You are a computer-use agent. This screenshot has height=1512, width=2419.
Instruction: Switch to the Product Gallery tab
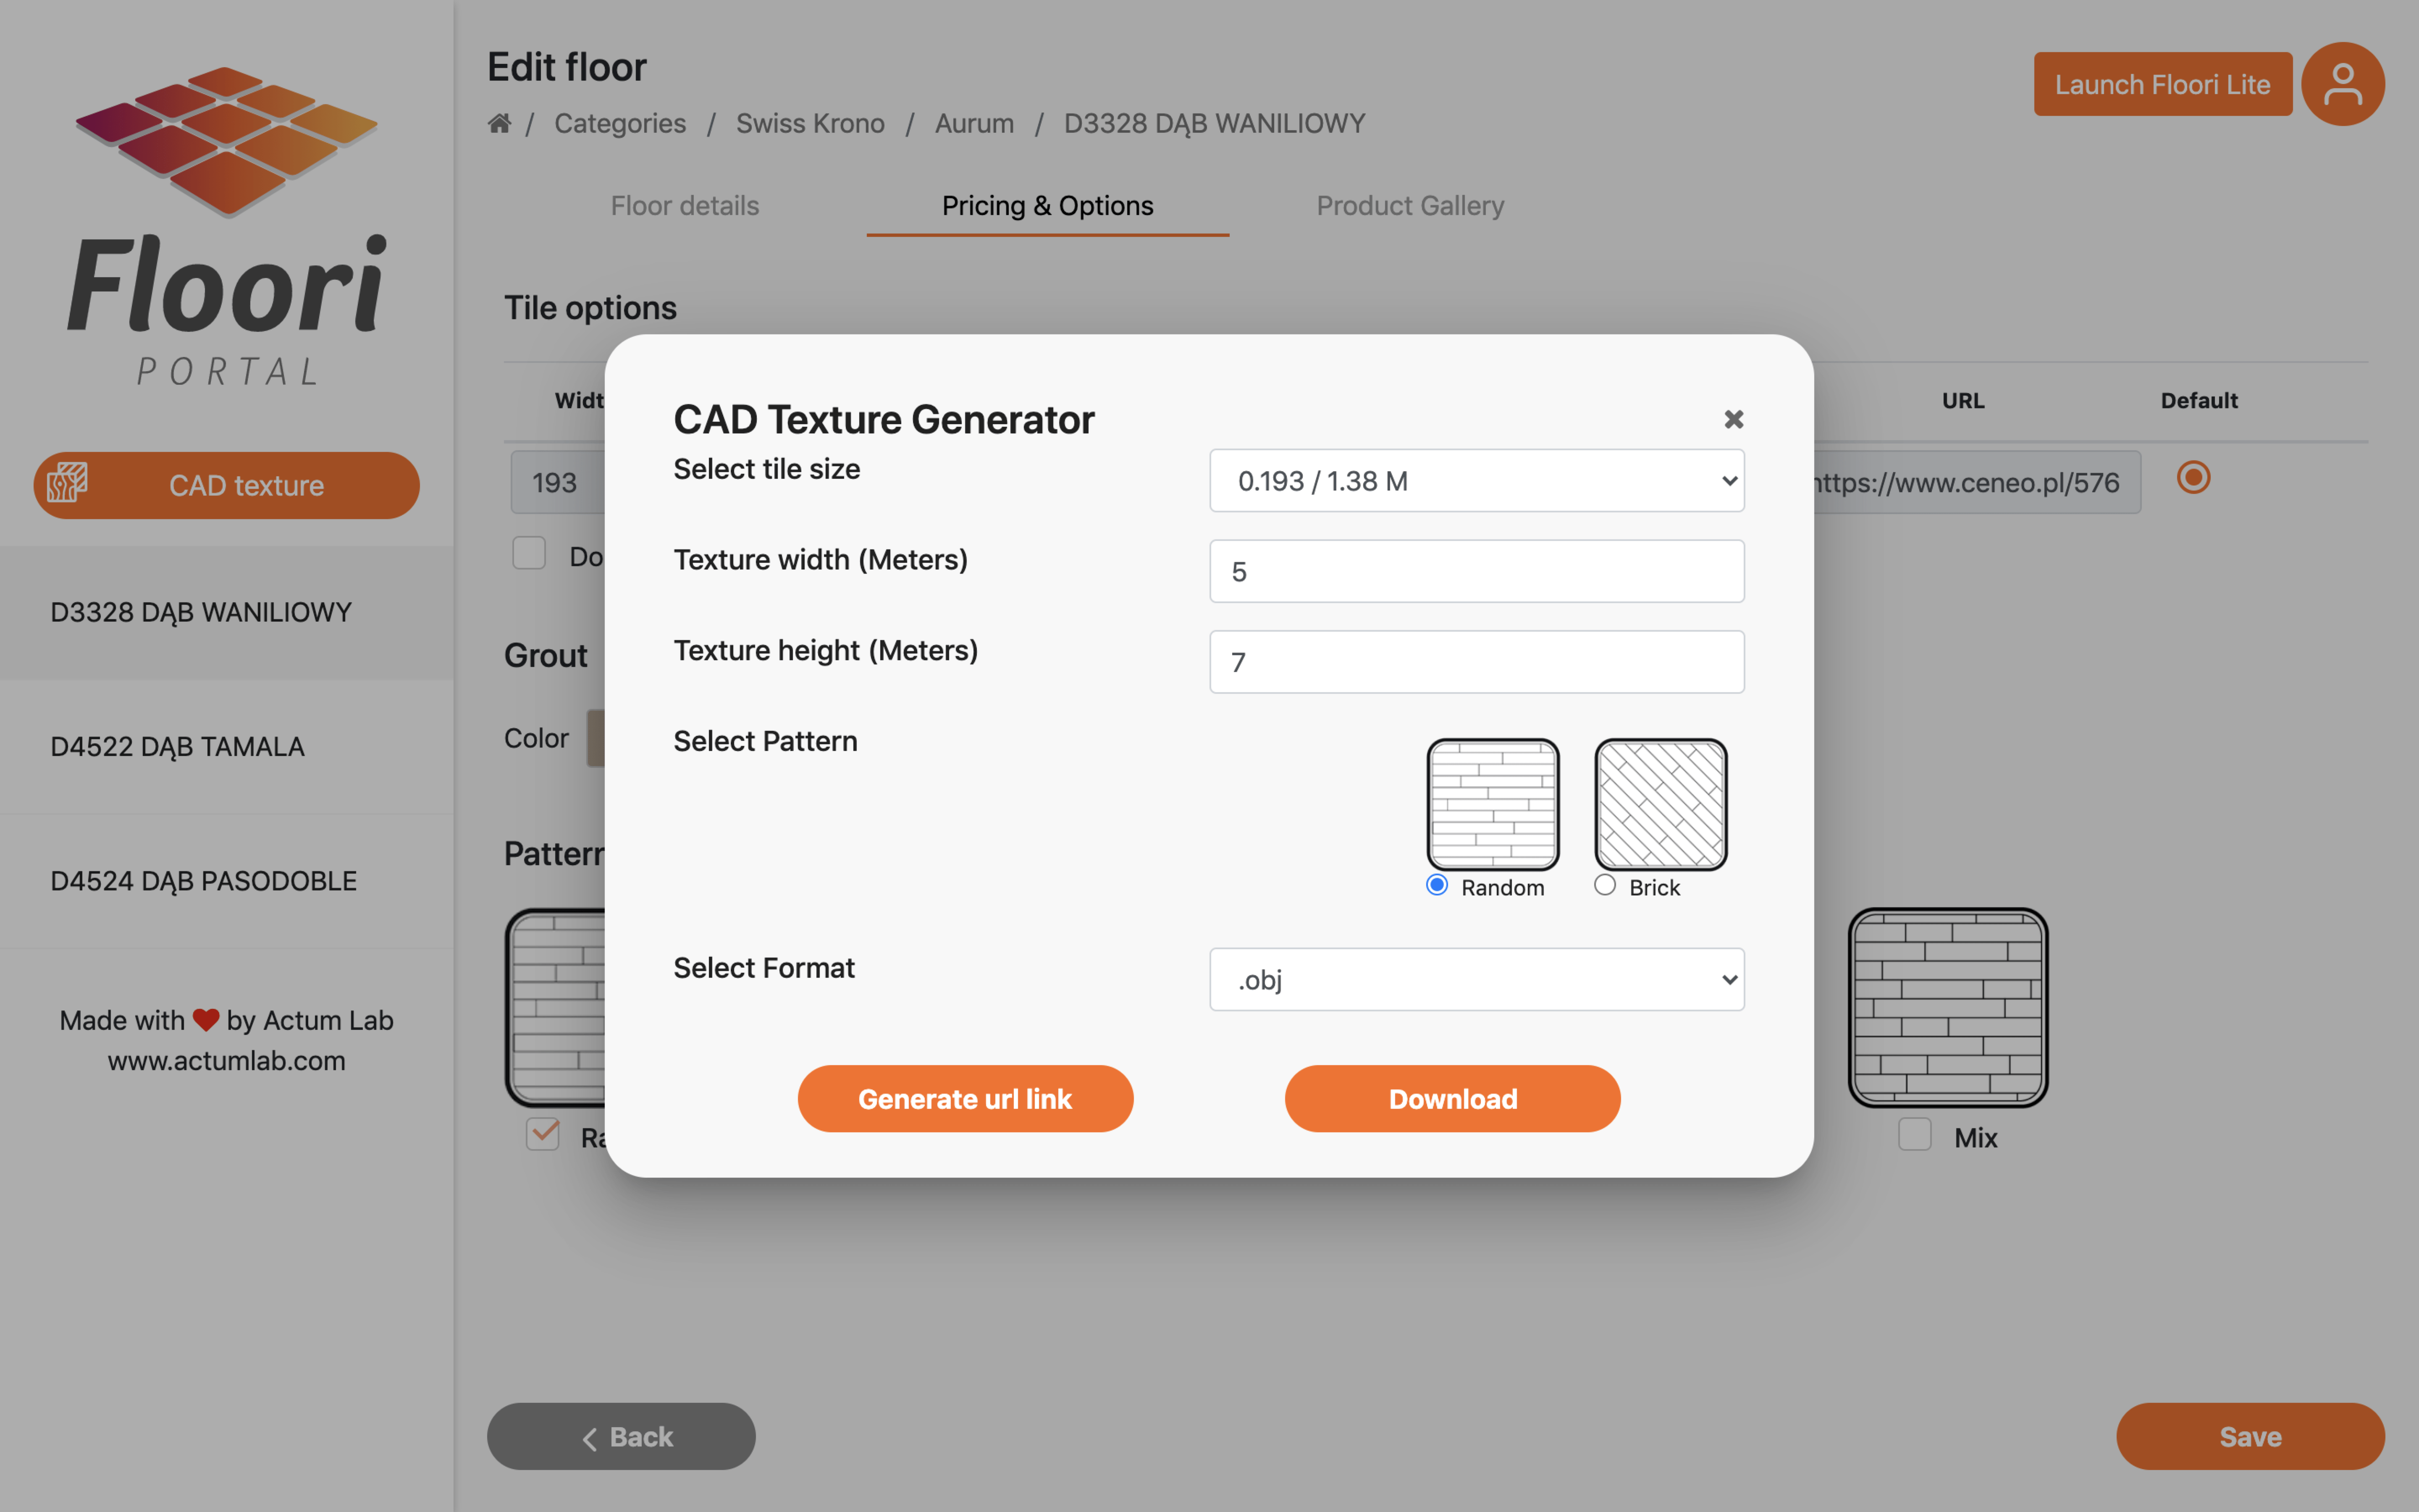pos(1409,205)
